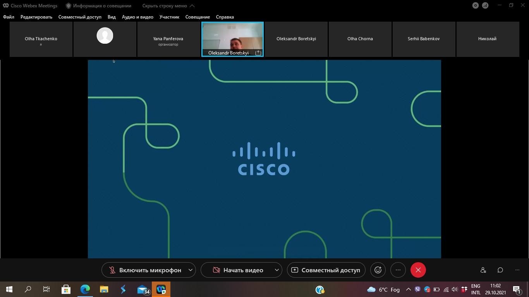The height and width of the screenshot is (297, 529).
Task: Open the Справка menu
Action: 225,17
